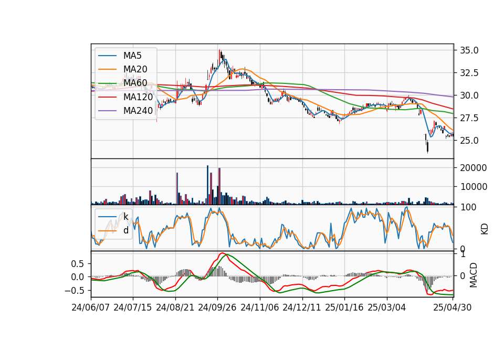The width and height of the screenshot is (504, 362).
Task: Click the 24/06/07 date axis label
Action: 91,307
